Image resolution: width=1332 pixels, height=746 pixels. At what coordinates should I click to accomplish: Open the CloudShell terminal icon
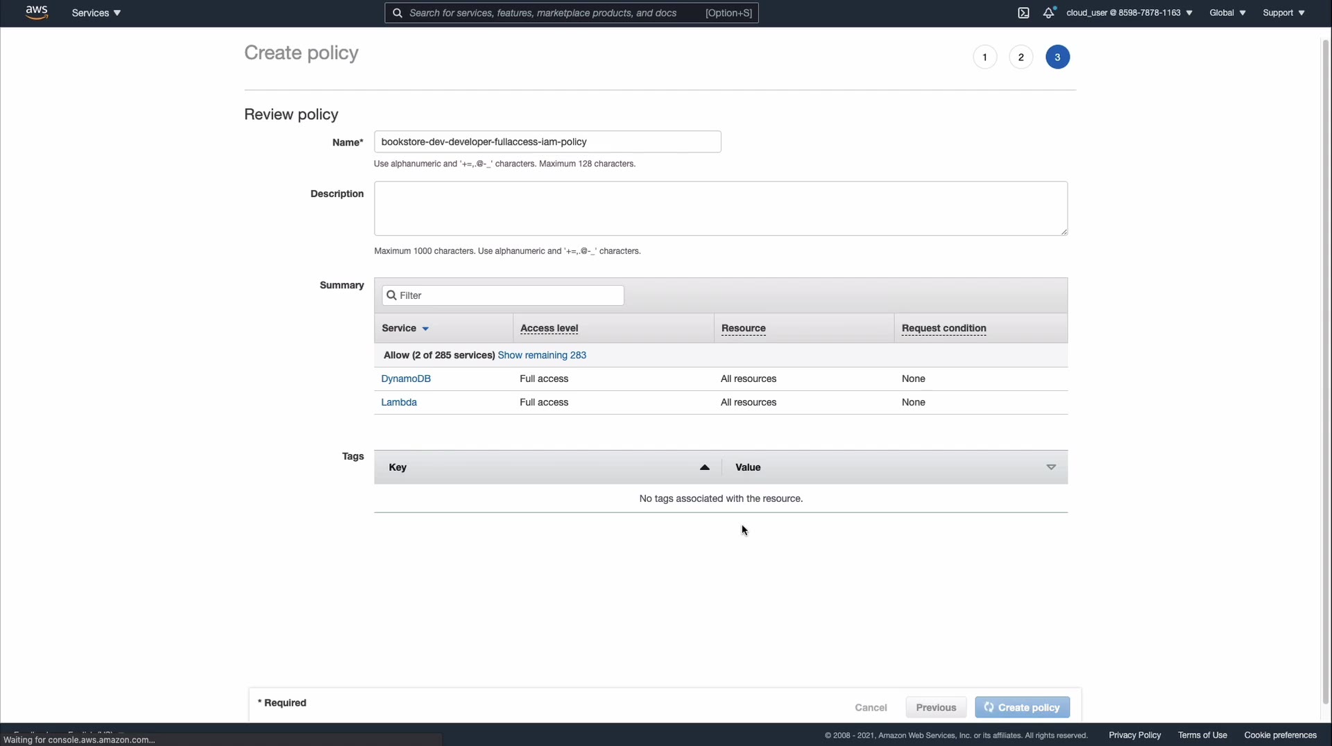pos(1023,13)
